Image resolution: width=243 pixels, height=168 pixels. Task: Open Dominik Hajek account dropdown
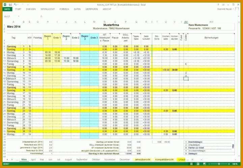(225, 9)
